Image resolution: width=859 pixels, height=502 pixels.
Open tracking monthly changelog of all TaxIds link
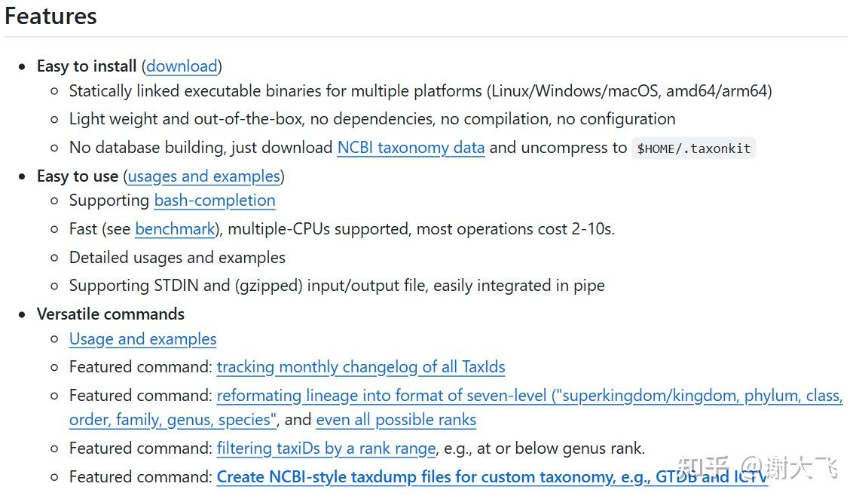pyautogui.click(x=360, y=367)
